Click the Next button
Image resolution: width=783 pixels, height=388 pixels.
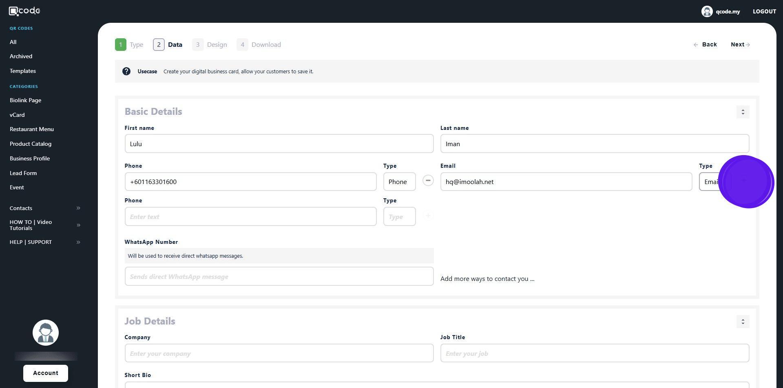coord(740,45)
